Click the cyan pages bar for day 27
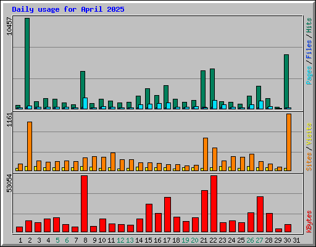The width and height of the screenshot is (316, 247). [261, 105]
